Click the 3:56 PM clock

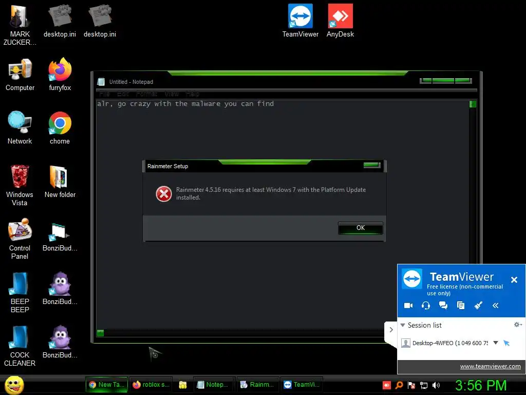point(481,385)
